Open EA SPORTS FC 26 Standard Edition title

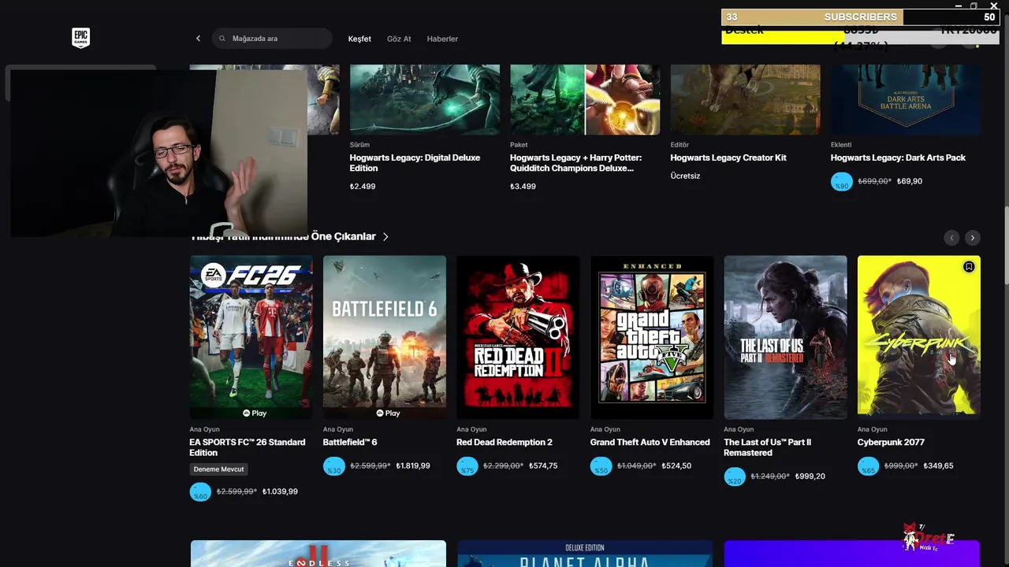248,447
